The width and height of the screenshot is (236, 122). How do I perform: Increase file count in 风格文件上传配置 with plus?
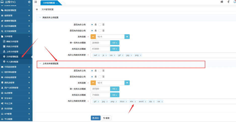pyautogui.click(x=127, y=37)
